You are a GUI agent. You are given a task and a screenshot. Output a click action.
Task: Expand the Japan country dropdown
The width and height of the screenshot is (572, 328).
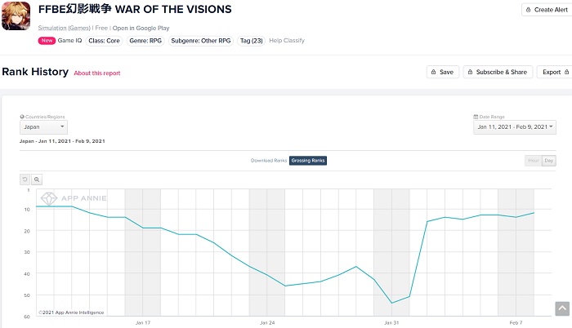[43, 126]
